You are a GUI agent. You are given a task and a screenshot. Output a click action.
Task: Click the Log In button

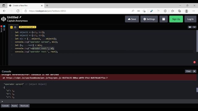click(x=190, y=19)
